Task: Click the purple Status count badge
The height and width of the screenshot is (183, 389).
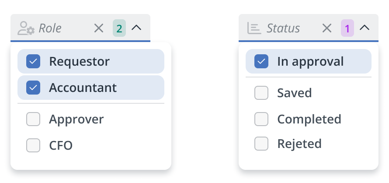Action: [347, 28]
